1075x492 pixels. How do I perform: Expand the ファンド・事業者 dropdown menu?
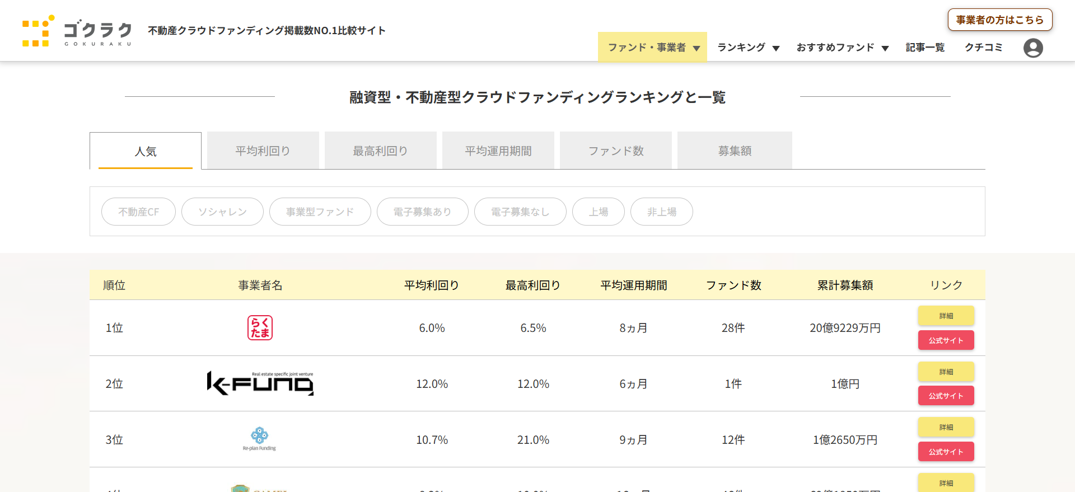[x=653, y=48]
